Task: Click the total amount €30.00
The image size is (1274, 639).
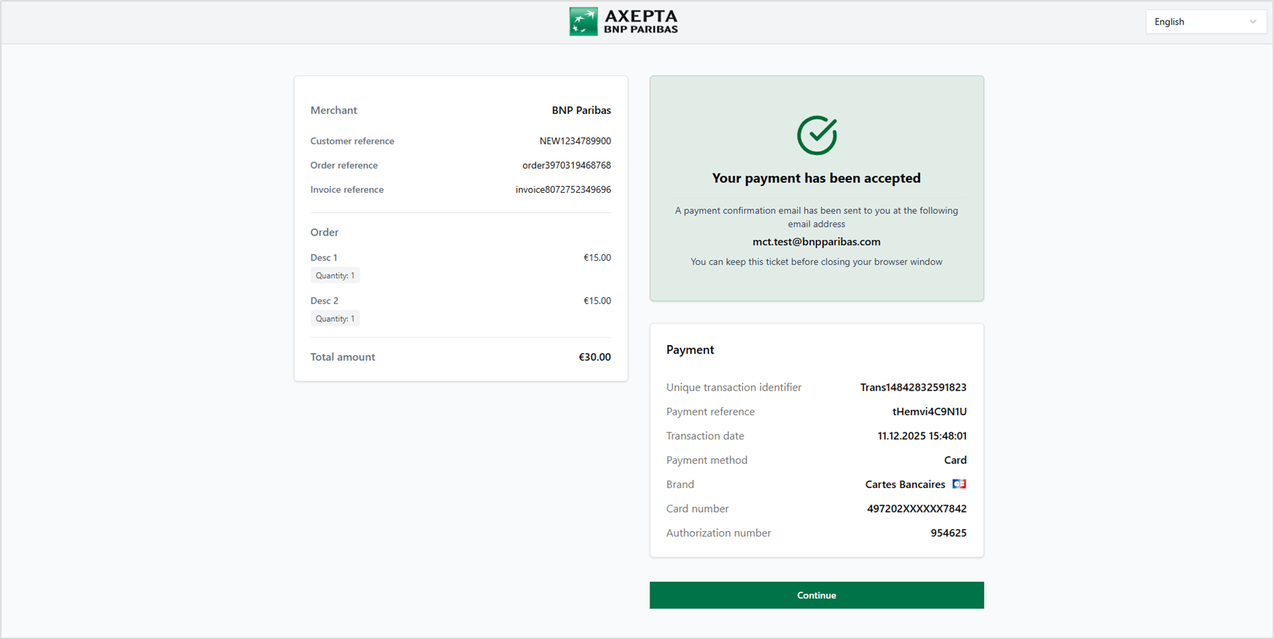Action: [594, 357]
